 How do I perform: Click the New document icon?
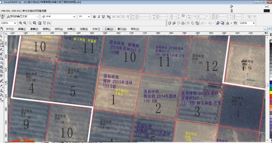click(x=170, y=23)
